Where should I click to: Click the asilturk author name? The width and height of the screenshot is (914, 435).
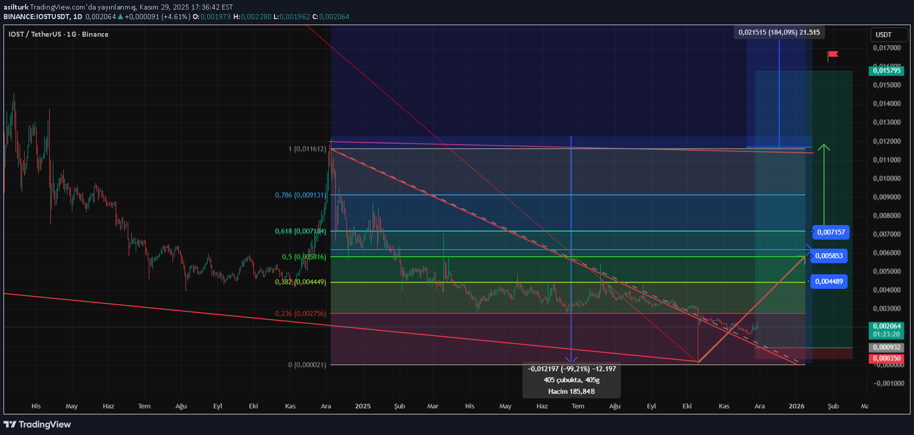coord(16,7)
